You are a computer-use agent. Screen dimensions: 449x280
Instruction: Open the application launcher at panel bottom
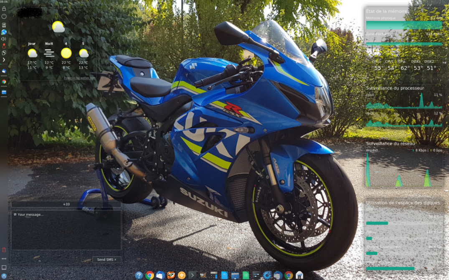(x=4, y=276)
